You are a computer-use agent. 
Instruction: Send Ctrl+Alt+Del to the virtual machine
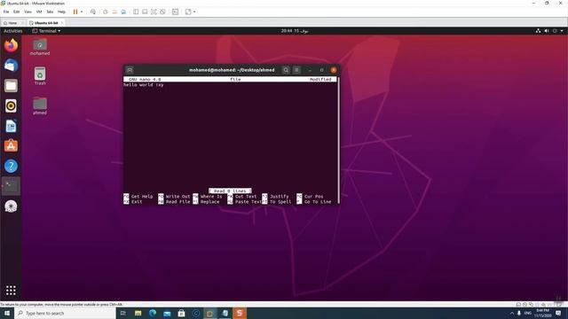[93, 12]
